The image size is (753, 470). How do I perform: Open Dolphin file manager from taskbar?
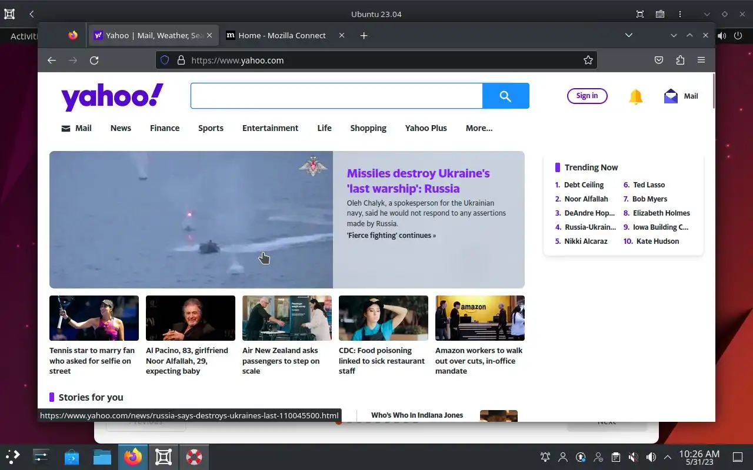(102, 456)
